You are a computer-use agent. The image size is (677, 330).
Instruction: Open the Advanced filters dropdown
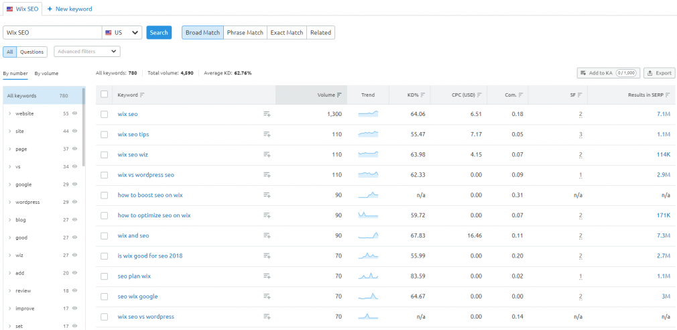[x=86, y=52]
